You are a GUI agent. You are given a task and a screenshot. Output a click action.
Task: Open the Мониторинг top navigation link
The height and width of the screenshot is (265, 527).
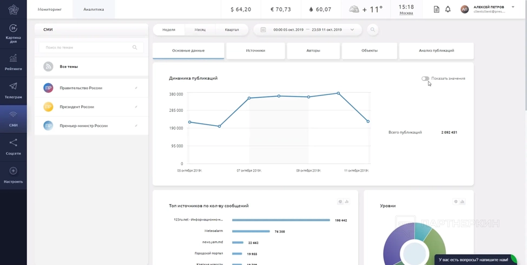tap(50, 9)
